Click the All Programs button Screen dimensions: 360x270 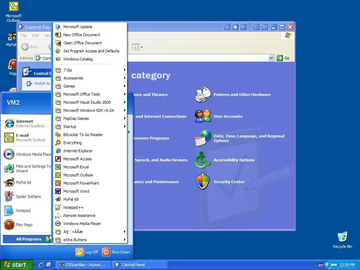coord(27,239)
